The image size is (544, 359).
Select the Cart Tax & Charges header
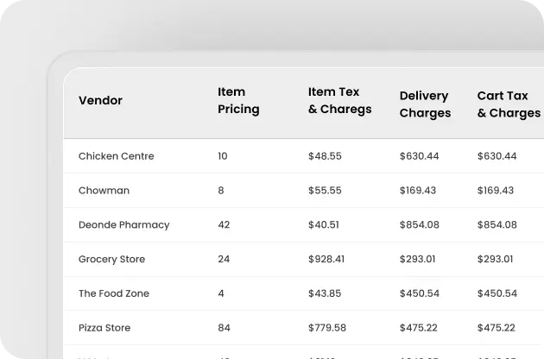509,104
